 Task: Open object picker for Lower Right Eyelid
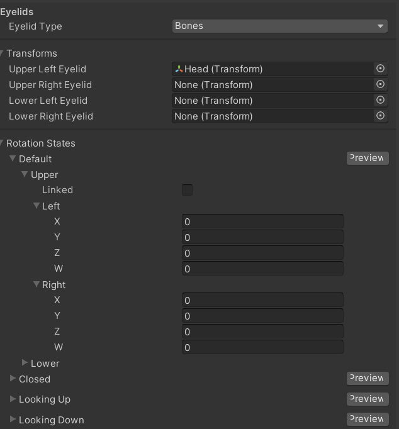pyautogui.click(x=380, y=116)
